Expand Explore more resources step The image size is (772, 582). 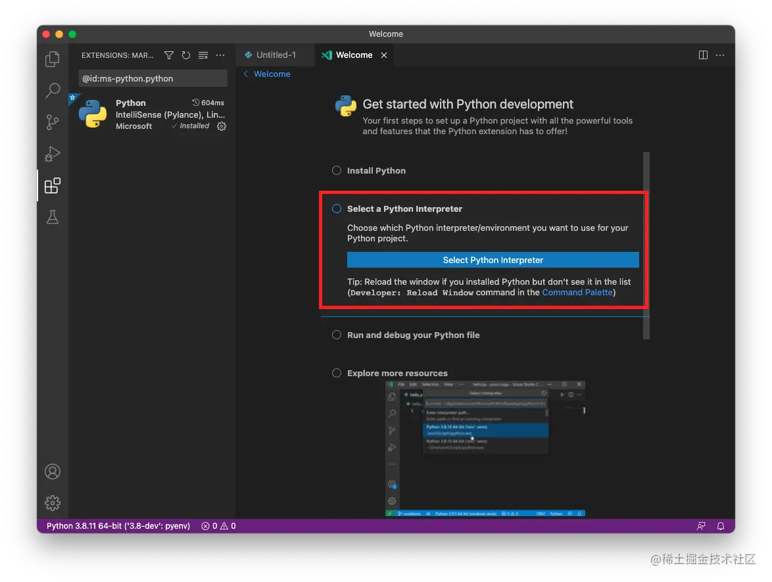[x=397, y=374]
